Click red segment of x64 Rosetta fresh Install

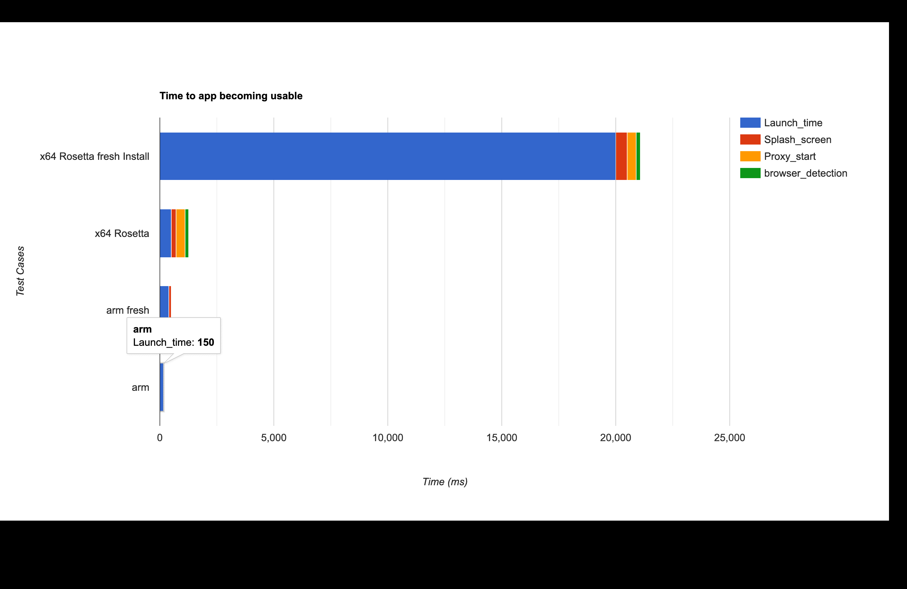(x=621, y=156)
